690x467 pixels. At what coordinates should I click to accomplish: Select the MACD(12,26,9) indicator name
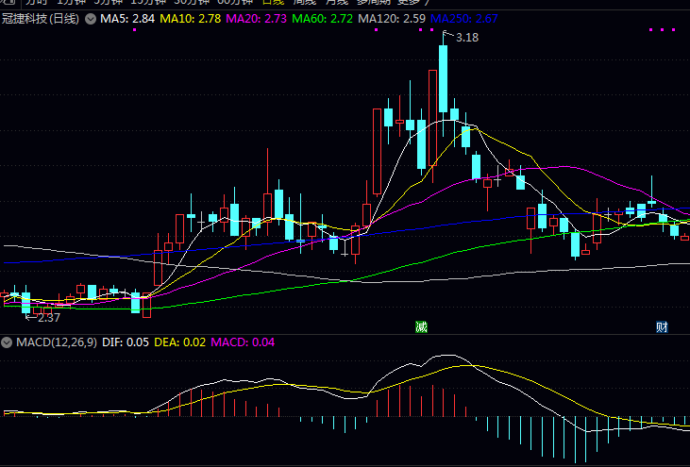coord(55,342)
